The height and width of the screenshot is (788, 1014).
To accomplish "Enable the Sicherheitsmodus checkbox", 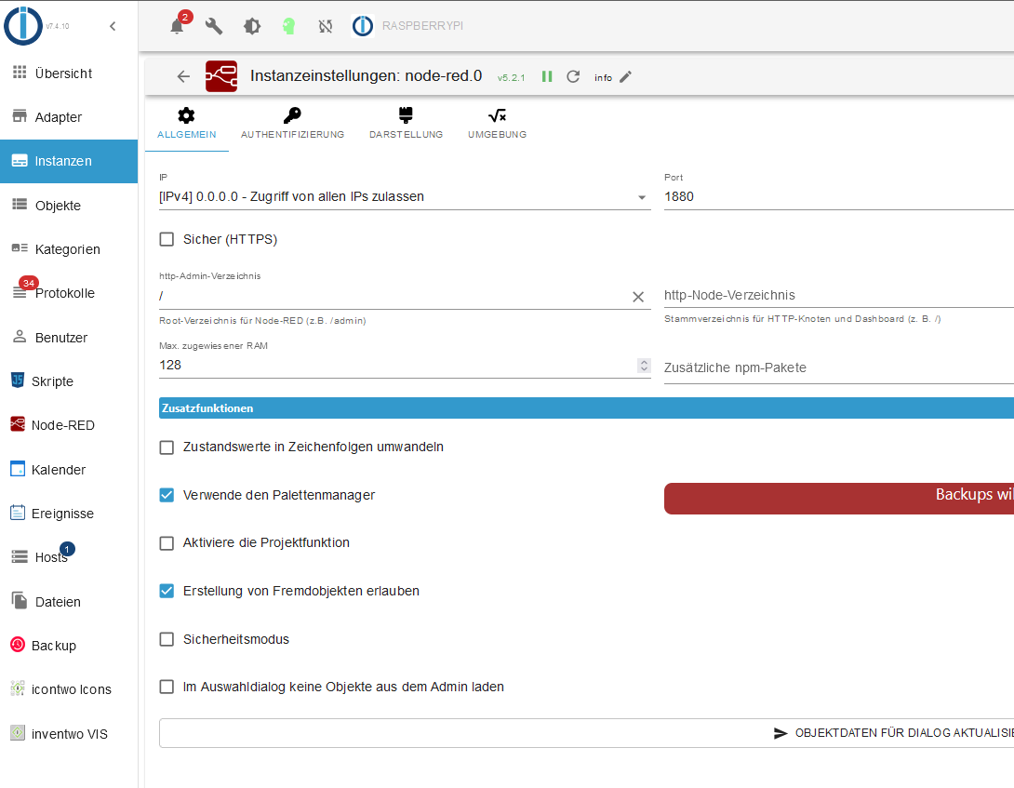I will [x=167, y=639].
